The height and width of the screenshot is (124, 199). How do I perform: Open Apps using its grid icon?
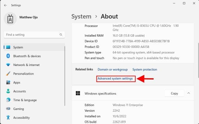pos(8,83)
